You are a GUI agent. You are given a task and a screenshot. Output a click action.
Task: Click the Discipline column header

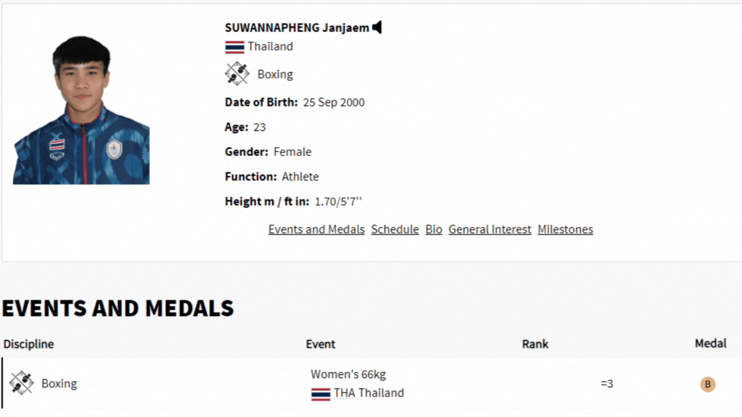(28, 344)
